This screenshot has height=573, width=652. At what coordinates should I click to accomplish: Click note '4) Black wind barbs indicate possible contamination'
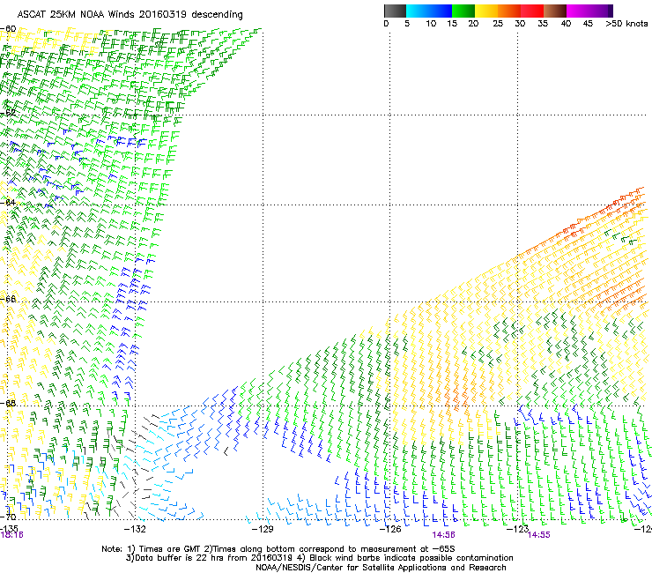click(405, 558)
